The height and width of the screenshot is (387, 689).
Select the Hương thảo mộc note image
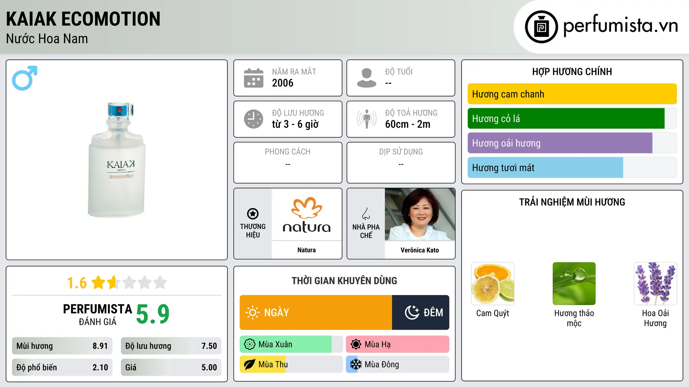pos(574,284)
